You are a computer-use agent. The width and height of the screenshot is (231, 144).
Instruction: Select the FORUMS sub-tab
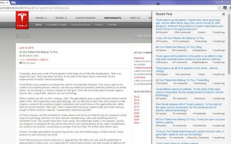tap(112, 25)
